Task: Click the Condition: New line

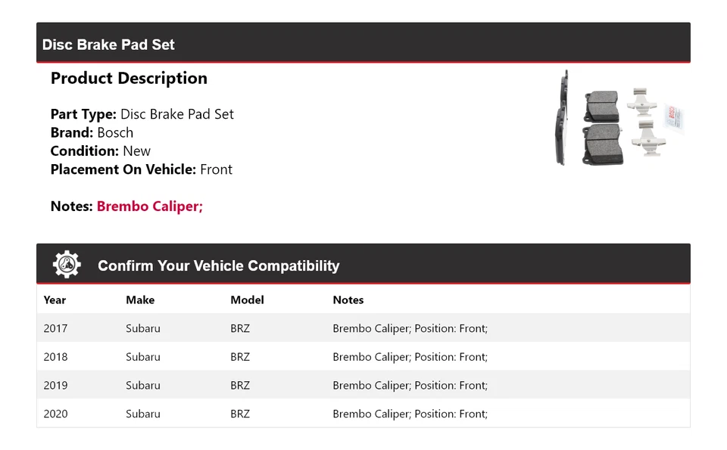Action: coord(100,151)
